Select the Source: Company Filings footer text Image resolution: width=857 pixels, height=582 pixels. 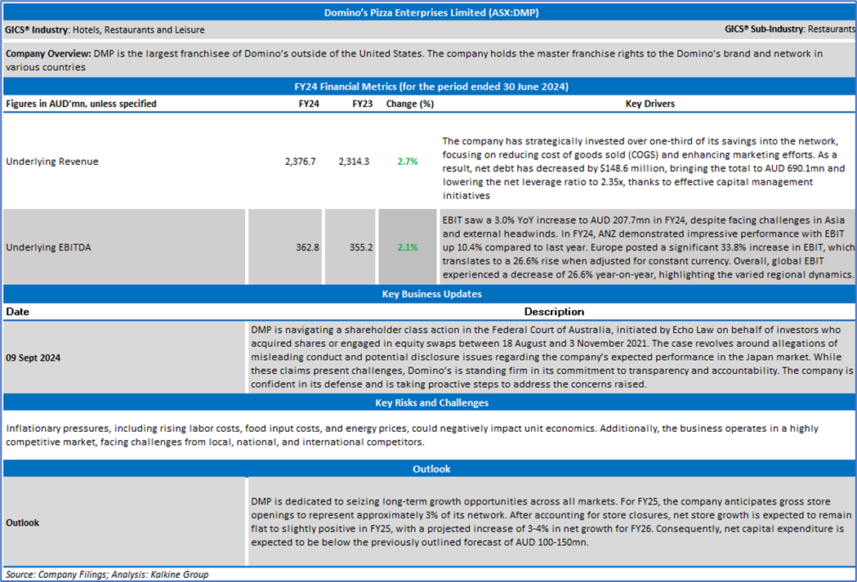point(107,575)
